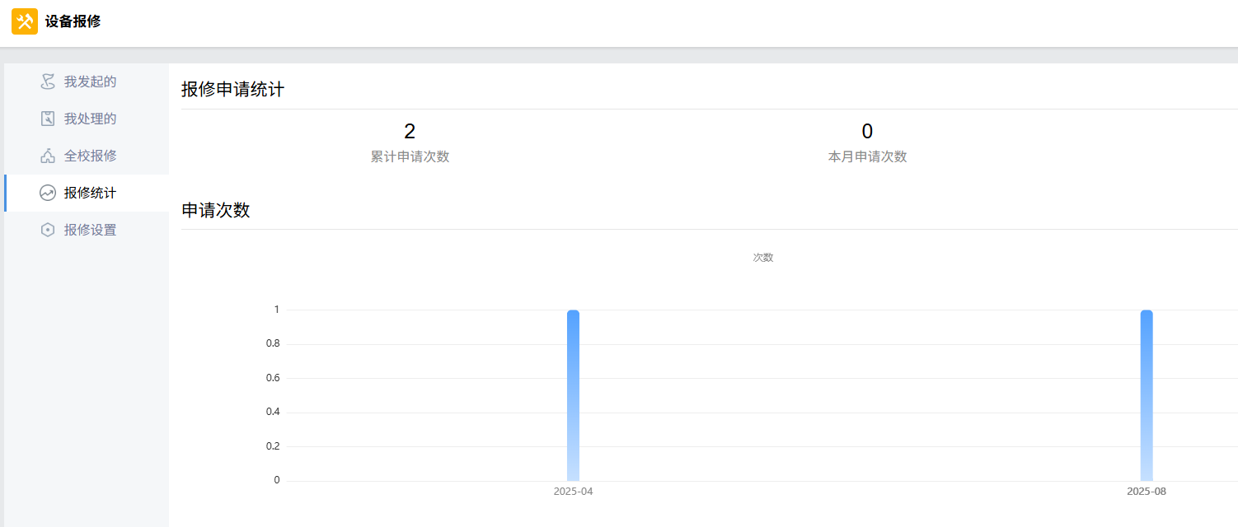
Task: Click the orange 设备报修 app logo icon
Action: click(25, 21)
